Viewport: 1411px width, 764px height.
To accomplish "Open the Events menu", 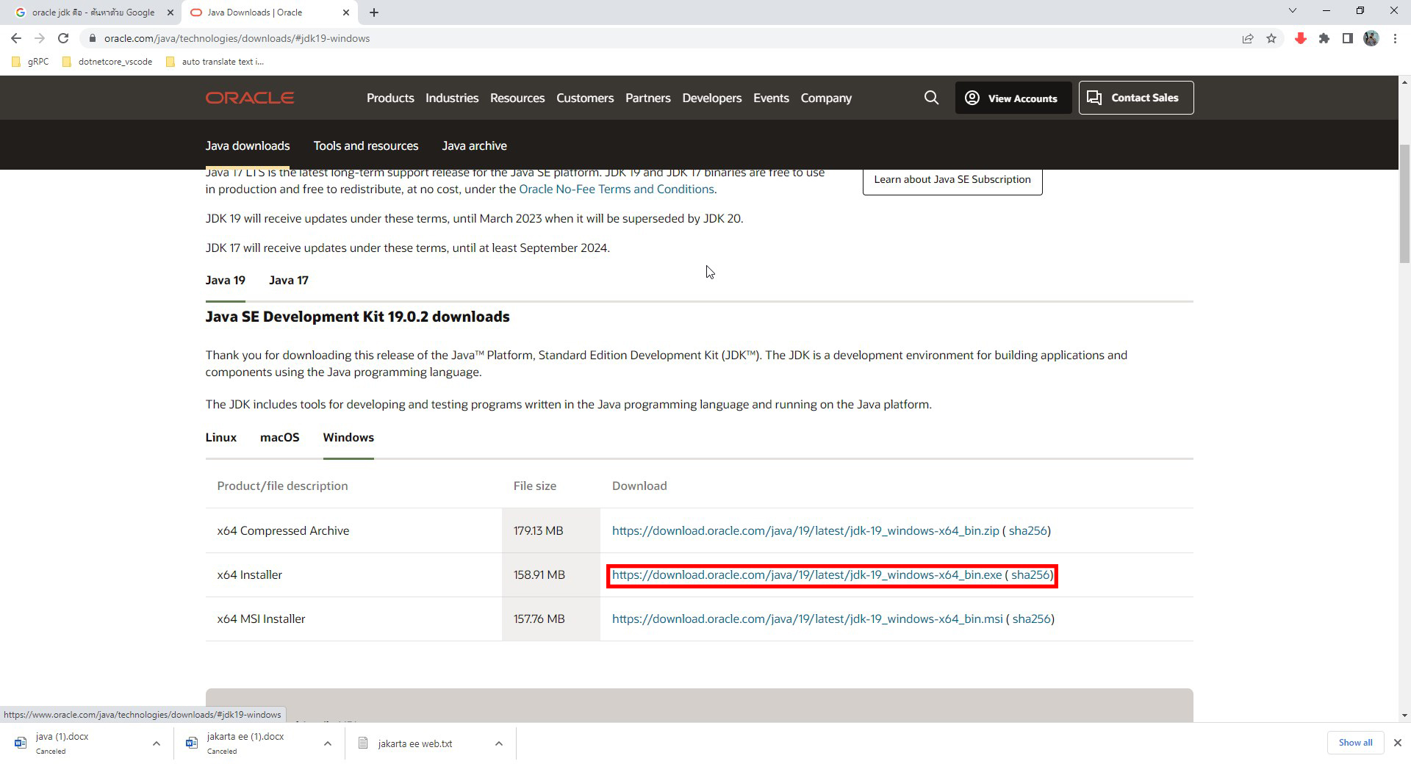I will click(x=771, y=98).
